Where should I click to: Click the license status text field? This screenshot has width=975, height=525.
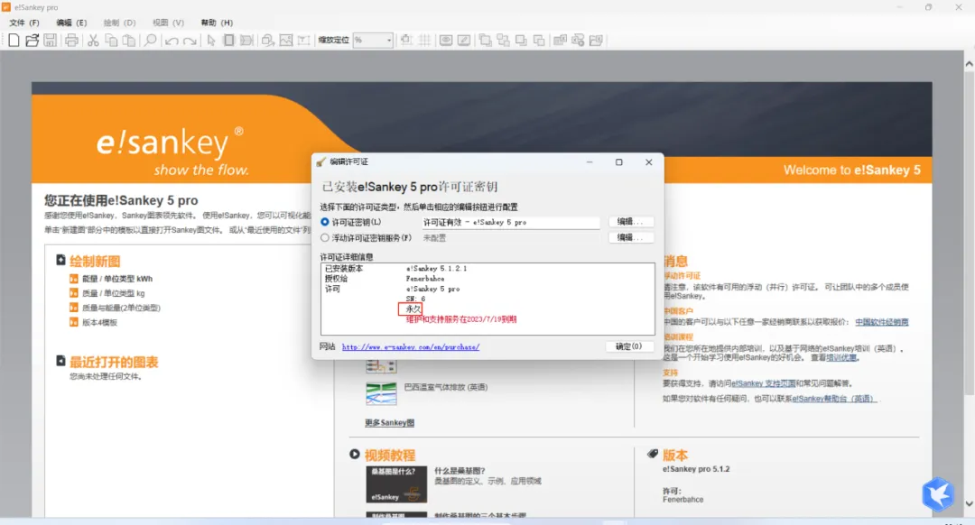point(510,222)
